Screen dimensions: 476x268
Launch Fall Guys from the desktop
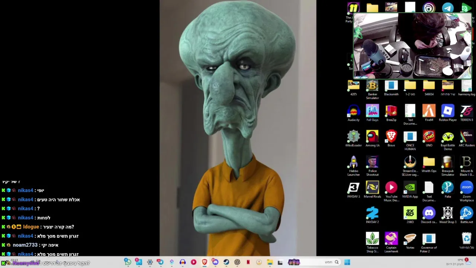(372, 114)
